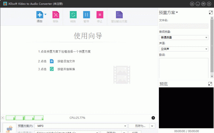The image size is (214, 133).
Task: Open the audio quality dropdown 普通质量
Action: pyautogui.click(x=184, y=38)
